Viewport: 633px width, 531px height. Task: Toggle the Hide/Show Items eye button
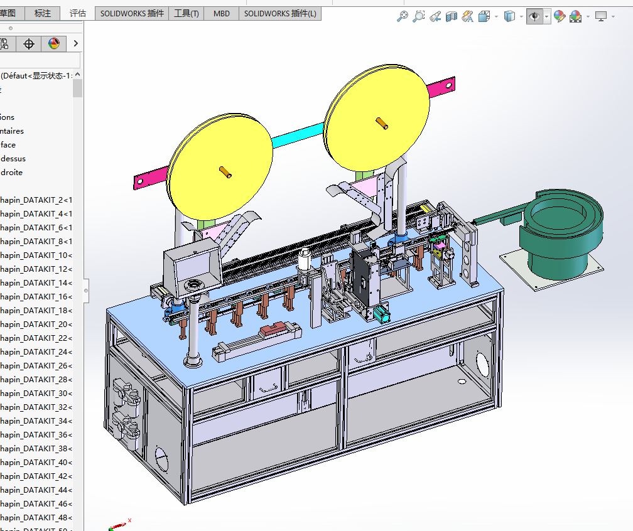point(534,17)
